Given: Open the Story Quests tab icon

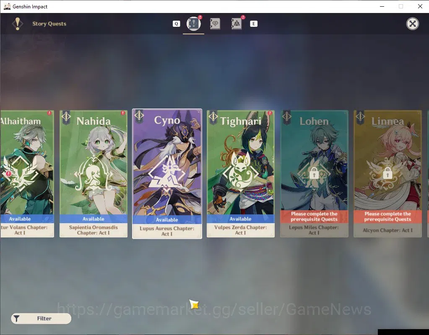Looking at the screenshot, I should 193,23.
